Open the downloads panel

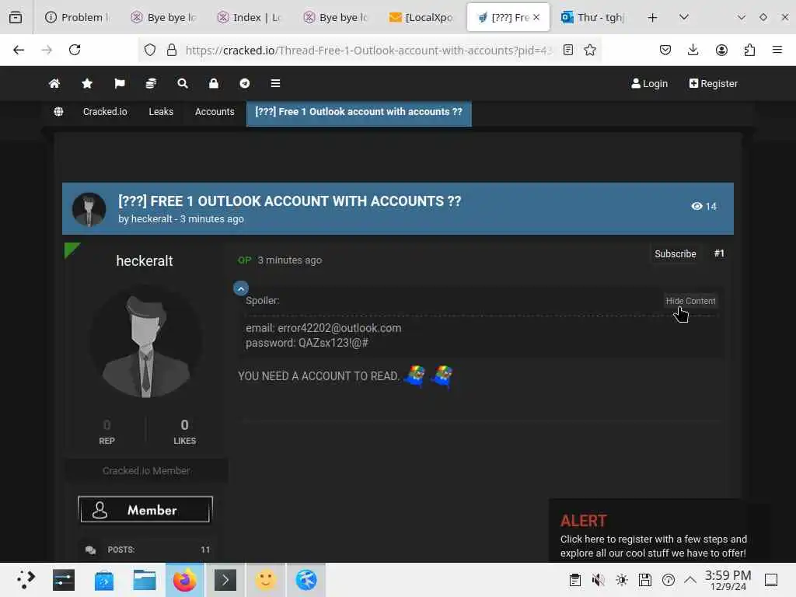tap(693, 50)
